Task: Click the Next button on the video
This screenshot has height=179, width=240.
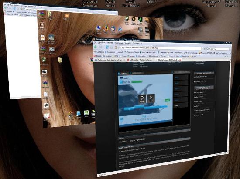Action: click(x=151, y=98)
